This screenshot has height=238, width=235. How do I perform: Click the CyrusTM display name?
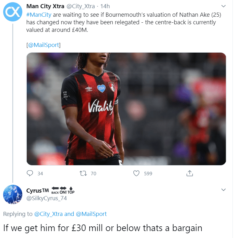coord(37,190)
